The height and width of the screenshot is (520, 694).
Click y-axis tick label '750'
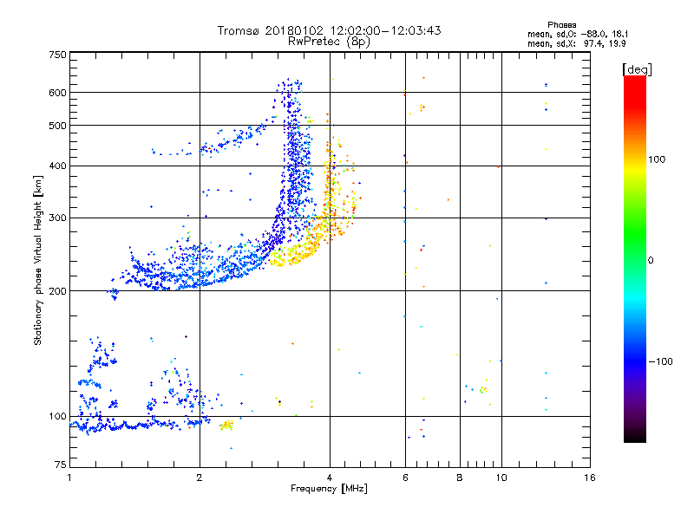[x=57, y=55]
